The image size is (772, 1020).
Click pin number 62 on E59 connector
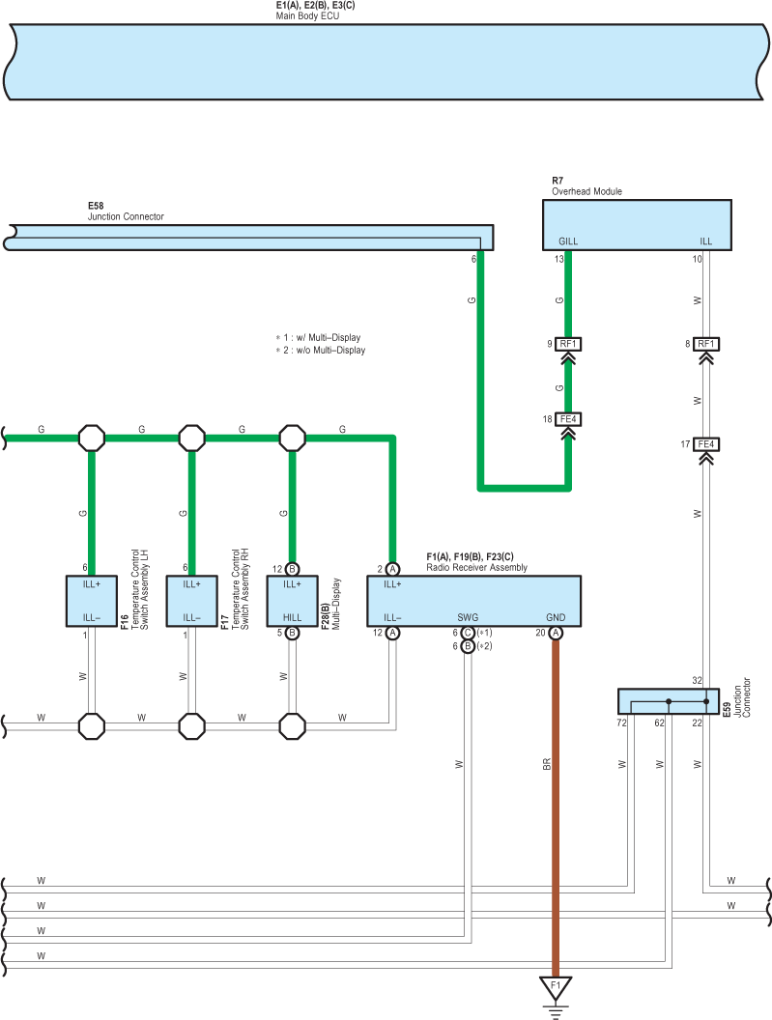[x=659, y=722]
